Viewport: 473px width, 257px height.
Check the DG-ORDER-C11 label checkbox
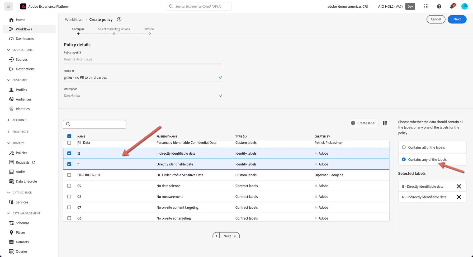click(x=69, y=175)
